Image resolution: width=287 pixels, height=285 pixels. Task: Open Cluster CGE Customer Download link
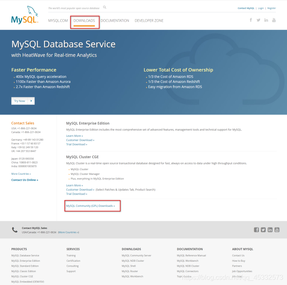pyautogui.click(x=80, y=189)
